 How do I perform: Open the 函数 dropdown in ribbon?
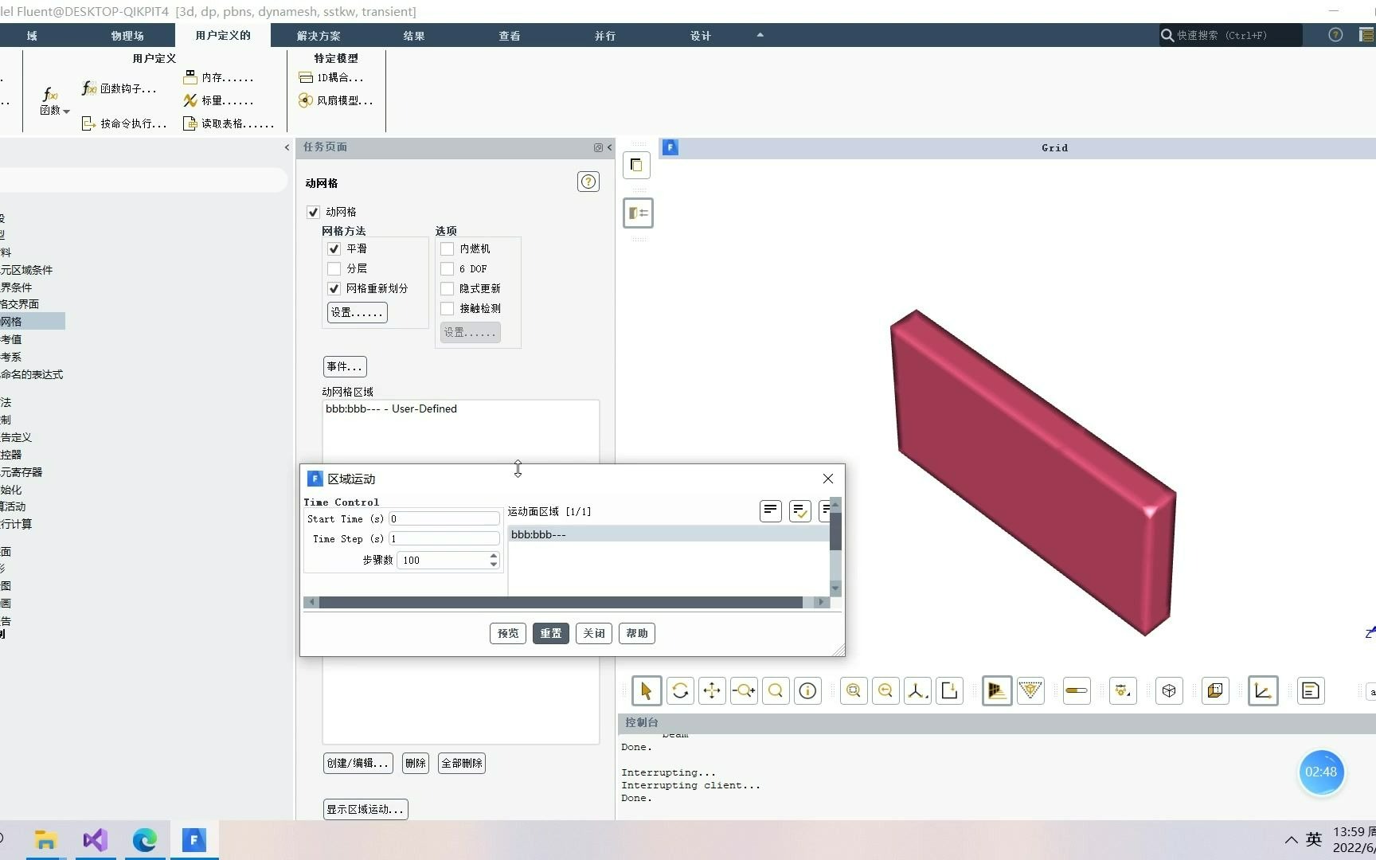pos(53,101)
